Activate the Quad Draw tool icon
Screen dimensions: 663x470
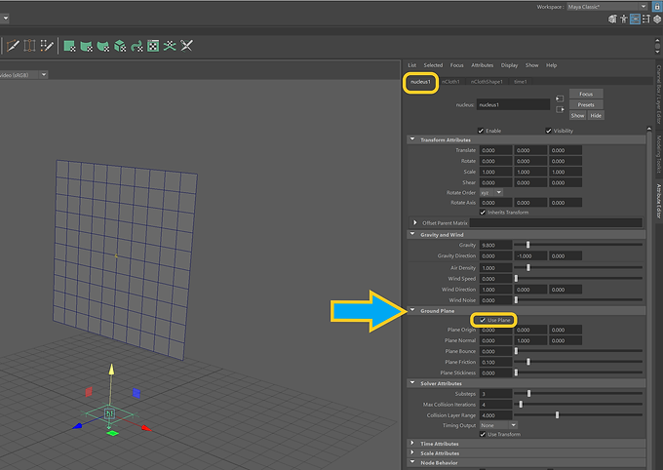[47, 46]
